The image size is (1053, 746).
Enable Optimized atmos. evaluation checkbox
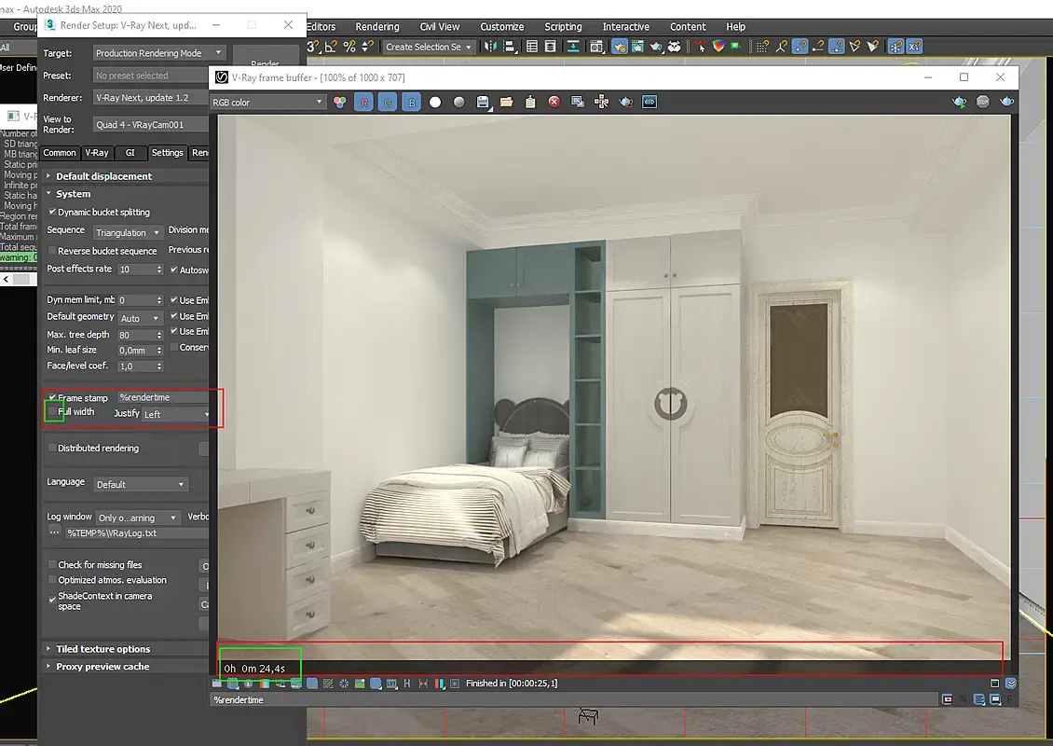[x=51, y=579]
